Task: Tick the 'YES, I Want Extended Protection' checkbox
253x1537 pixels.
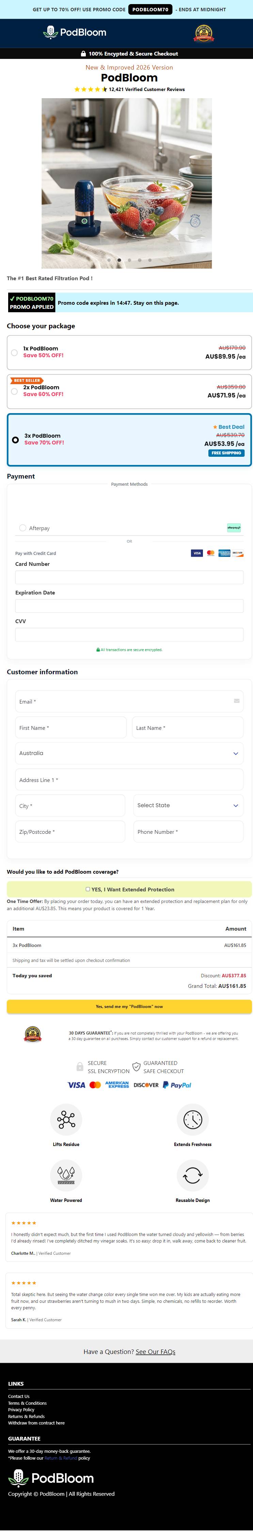Action: (88, 889)
